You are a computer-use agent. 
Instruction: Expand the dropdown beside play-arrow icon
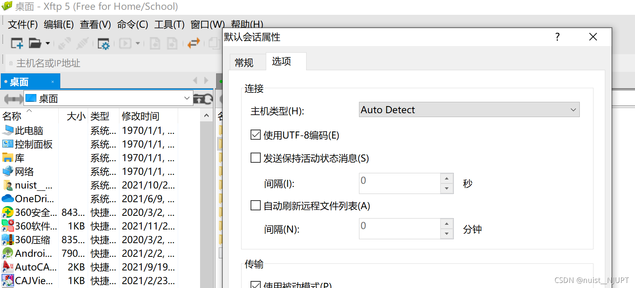pyautogui.click(x=138, y=43)
